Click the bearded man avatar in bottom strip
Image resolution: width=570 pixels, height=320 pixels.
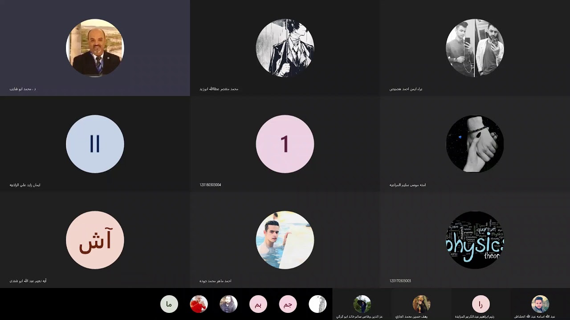pyautogui.click(x=228, y=304)
